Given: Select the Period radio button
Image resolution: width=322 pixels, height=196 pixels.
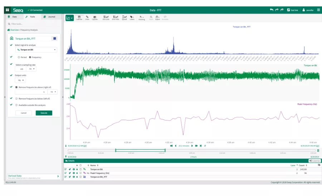Looking at the screenshot, I should pos(19,57).
